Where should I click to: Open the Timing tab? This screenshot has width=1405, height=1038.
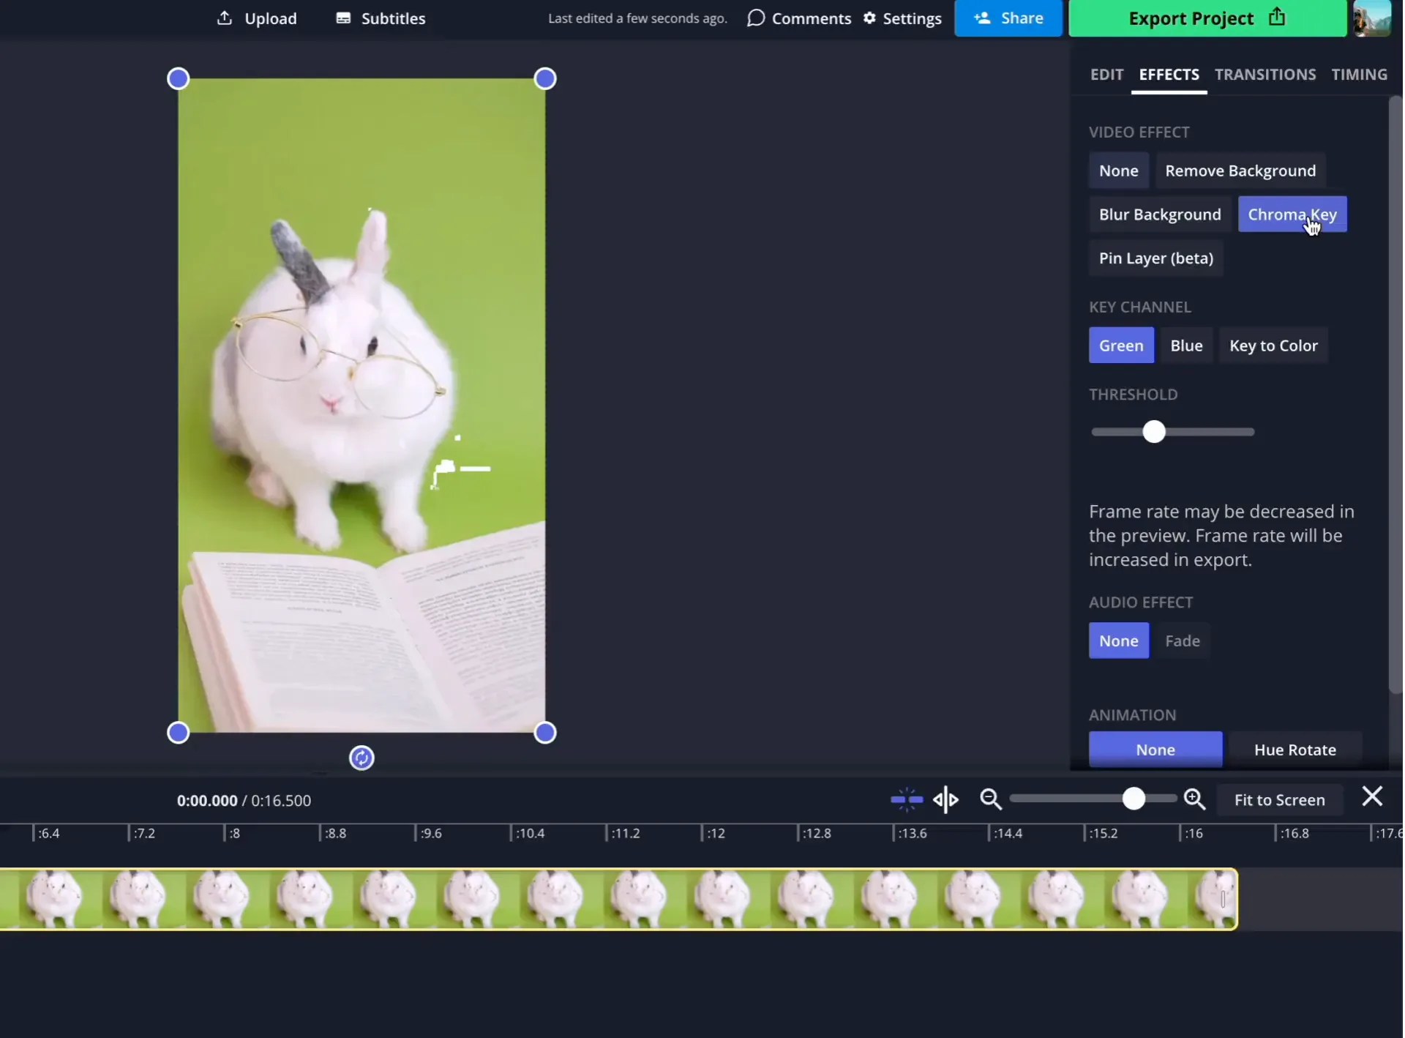pyautogui.click(x=1359, y=75)
